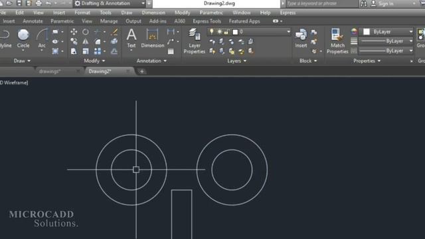Open the linetype ByLayer dropdown
Screen dimensions: 425x239
click(386, 50)
